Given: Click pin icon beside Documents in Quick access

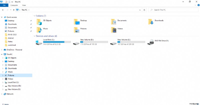Looking at the screenshot, I should [x=31, y=28].
